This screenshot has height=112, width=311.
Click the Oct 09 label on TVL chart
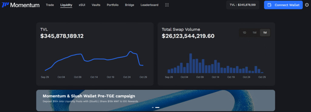coord(77,77)
